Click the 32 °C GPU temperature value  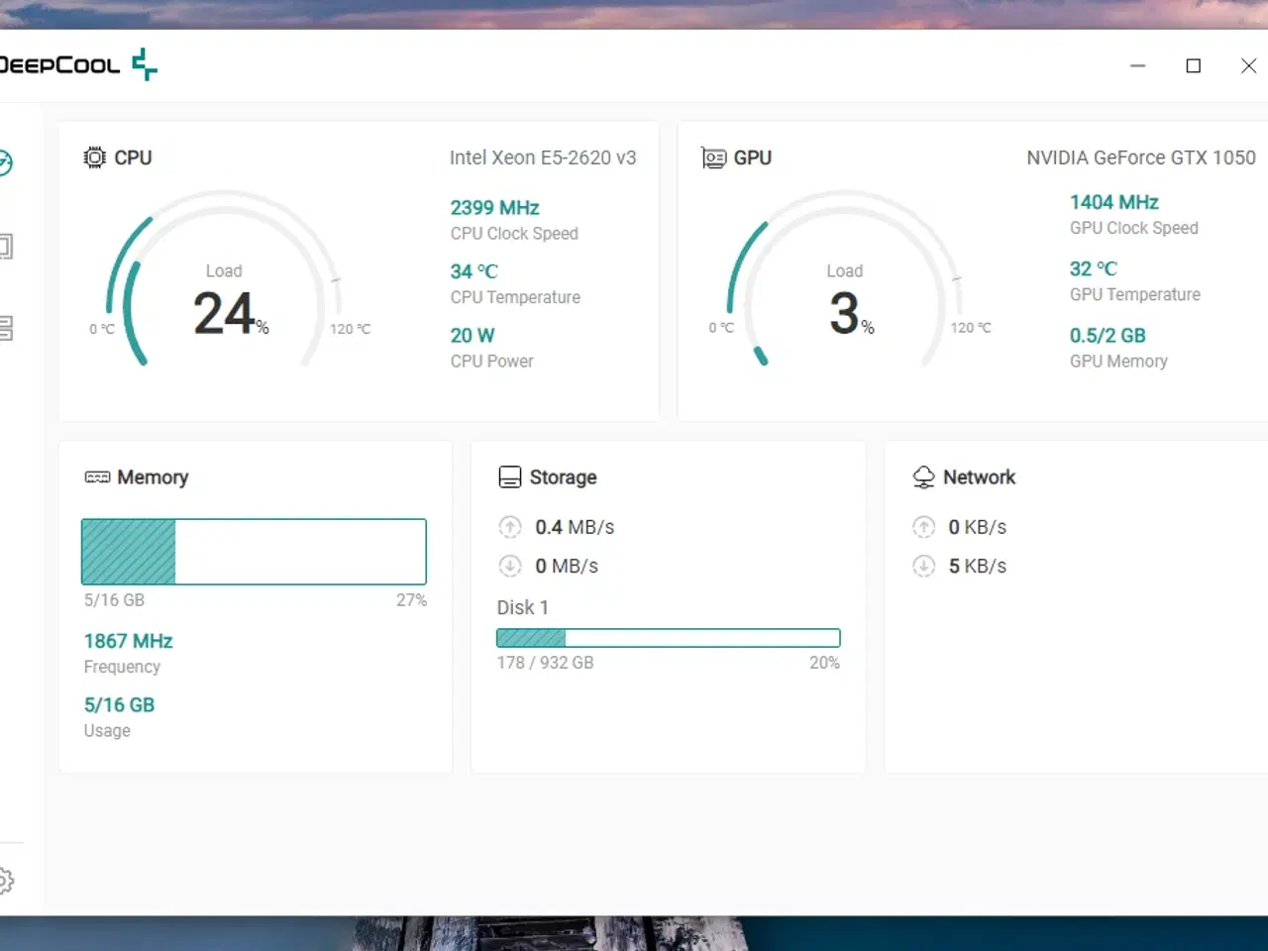1093,268
